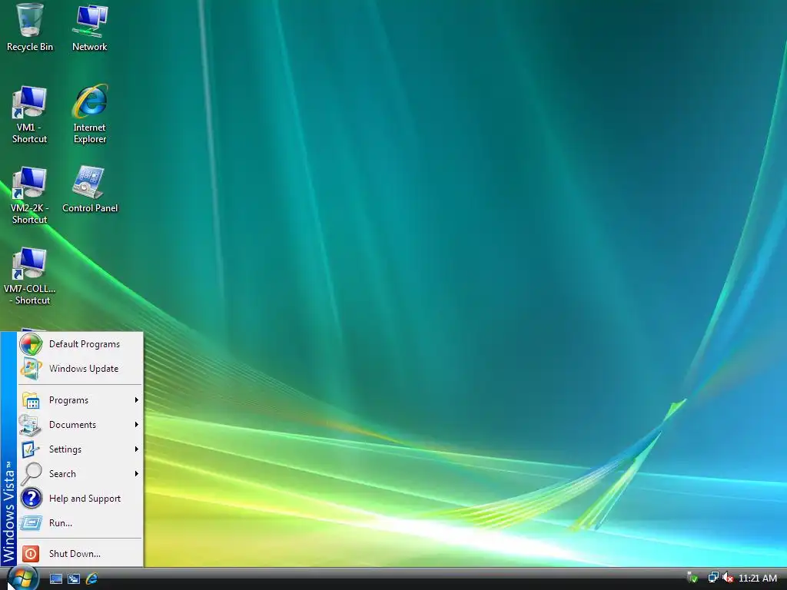Screen dimensions: 787x590
Task: Click the Settings icon in Start menu
Action: coord(31,449)
